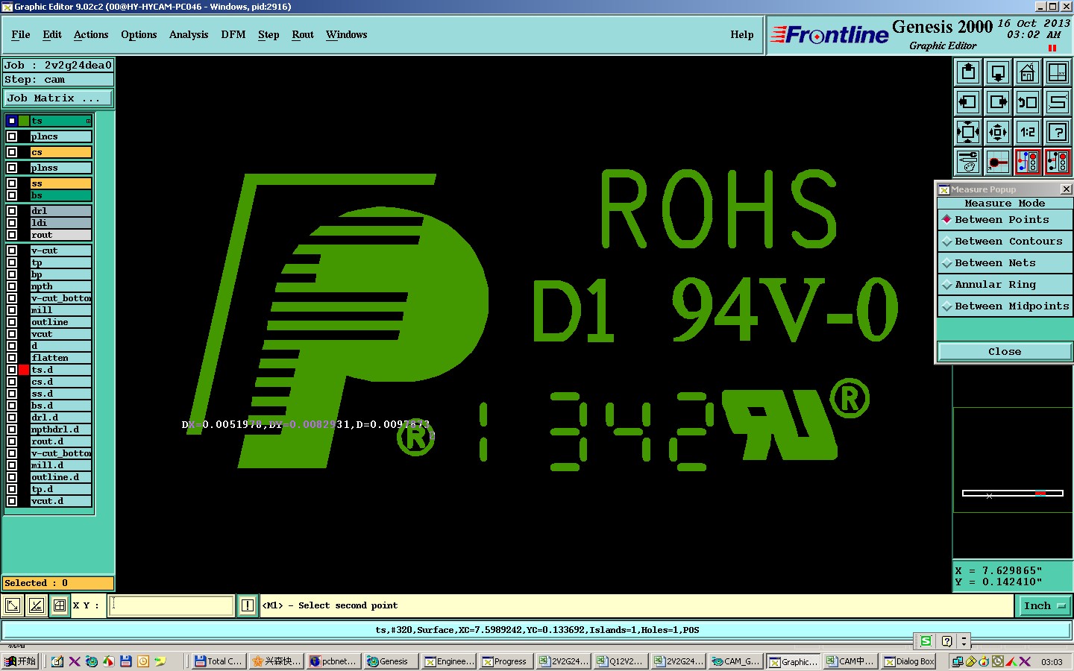Click the XY window layout icon

(1058, 72)
